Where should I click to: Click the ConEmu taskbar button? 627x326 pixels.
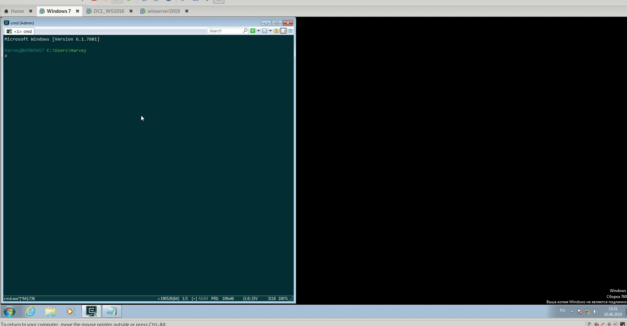click(91, 311)
